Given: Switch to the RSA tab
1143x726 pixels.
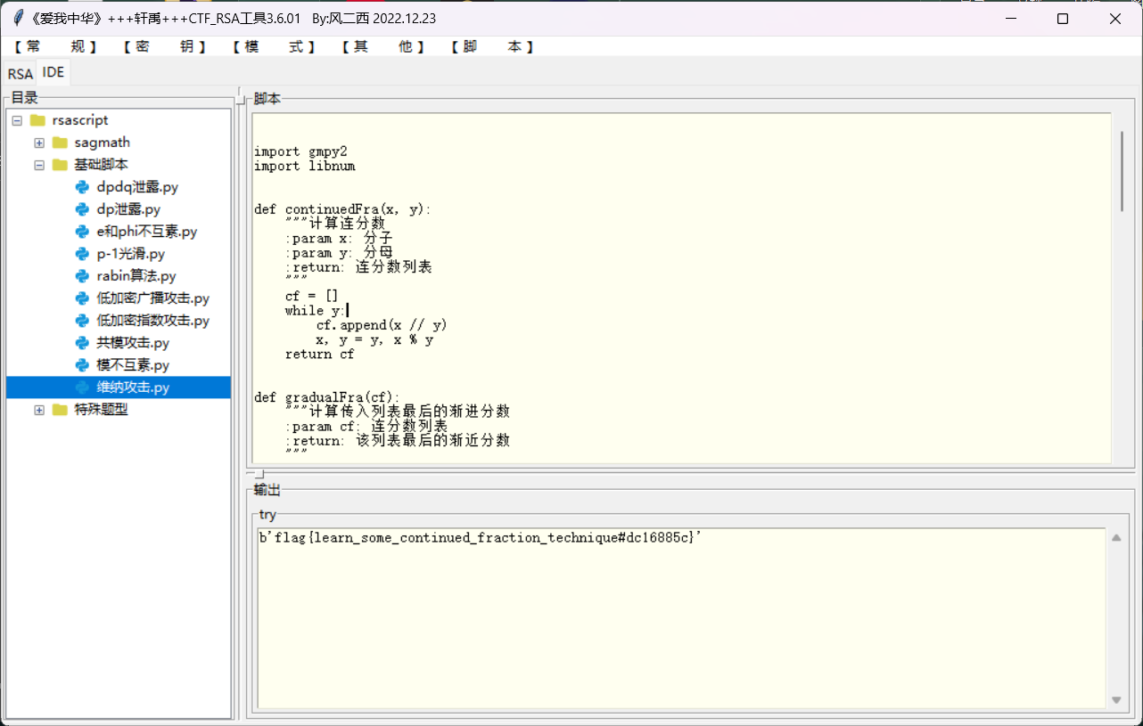Looking at the screenshot, I should (x=20, y=74).
